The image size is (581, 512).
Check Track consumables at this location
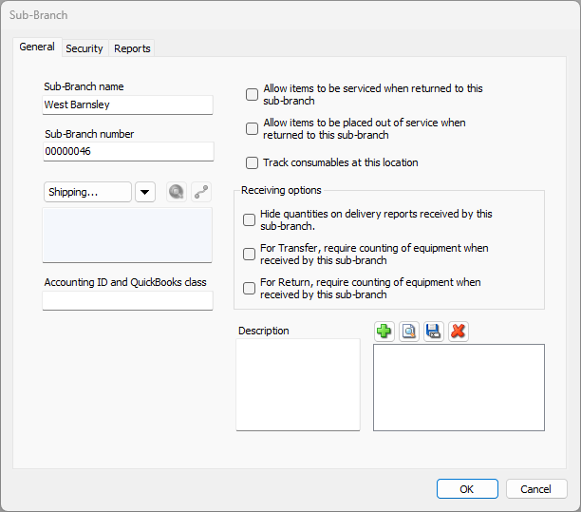click(x=252, y=162)
